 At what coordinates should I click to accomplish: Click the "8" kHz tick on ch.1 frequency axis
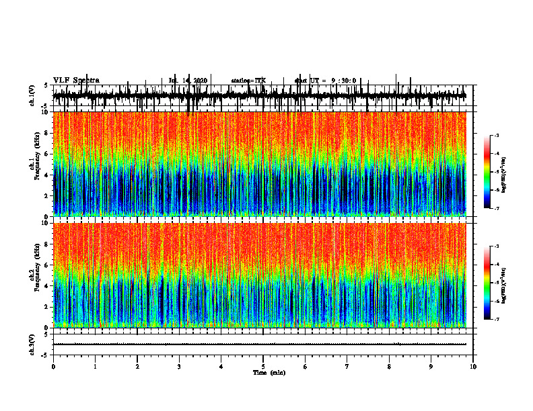47,133
